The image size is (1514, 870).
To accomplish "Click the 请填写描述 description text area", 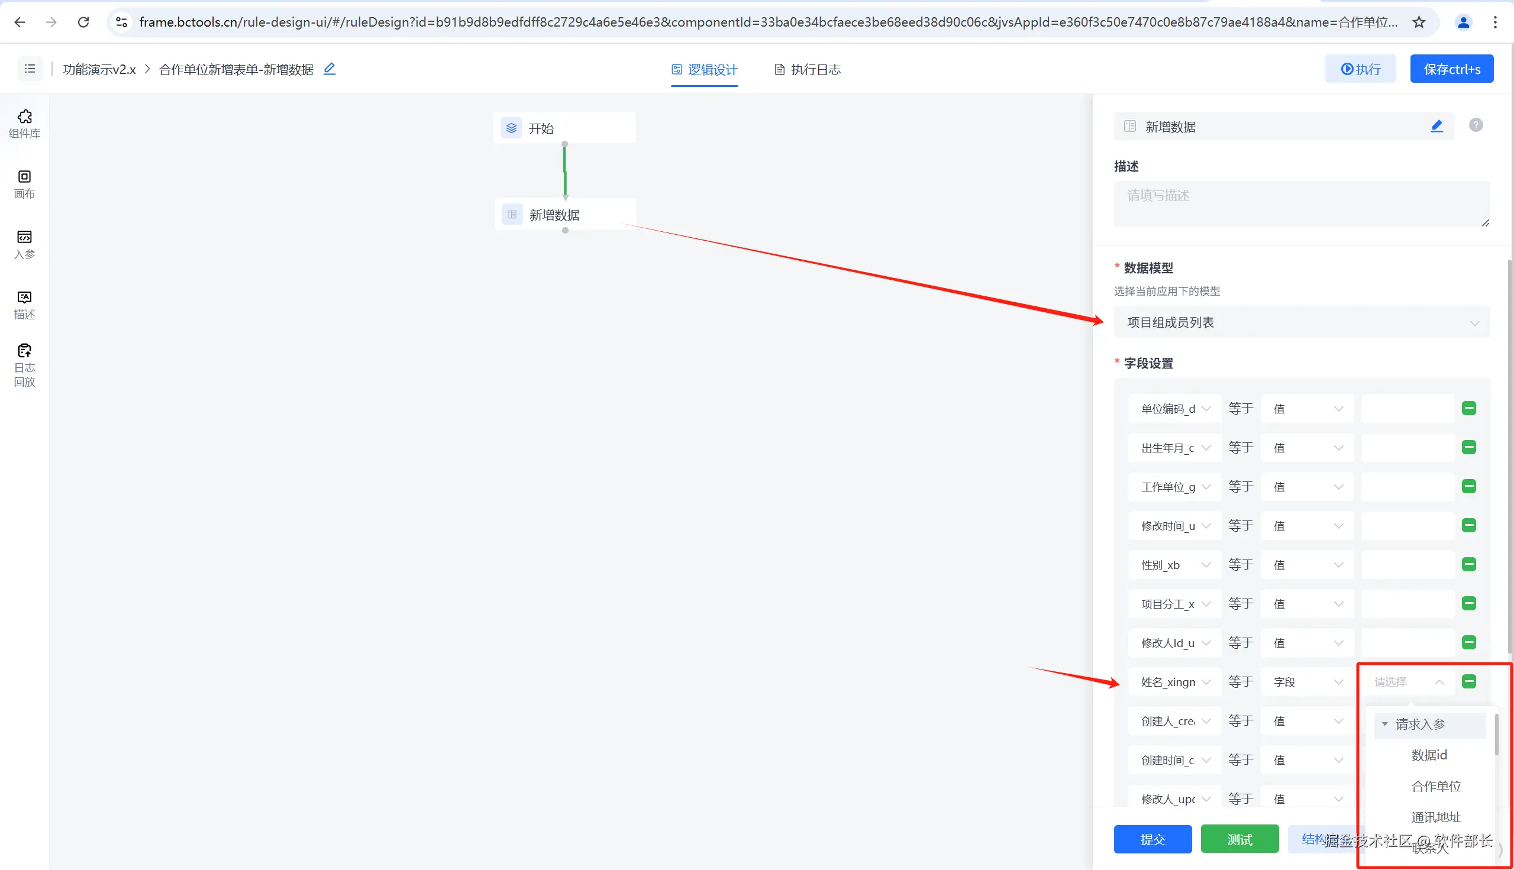I will click(x=1301, y=204).
